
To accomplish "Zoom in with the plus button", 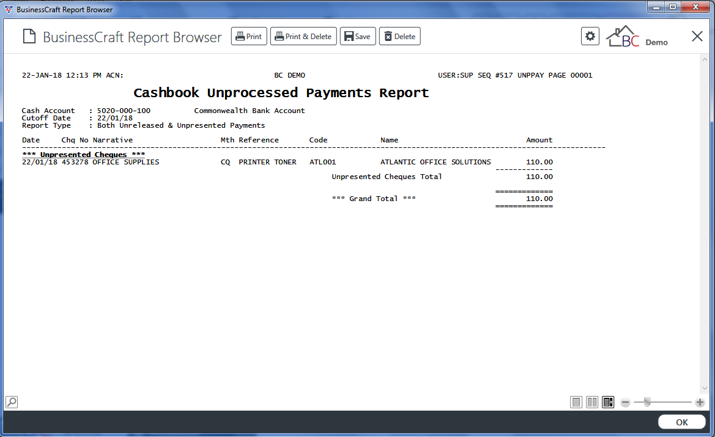I will [700, 402].
